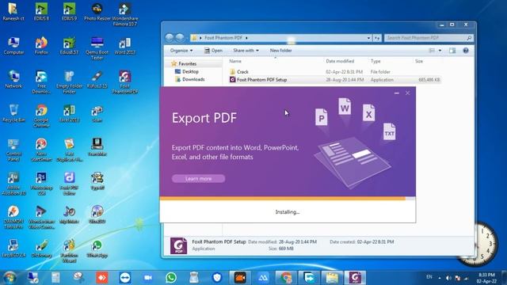This screenshot has width=507, height=285.
Task: Open Zoom from the taskbar
Action: (x=148, y=278)
